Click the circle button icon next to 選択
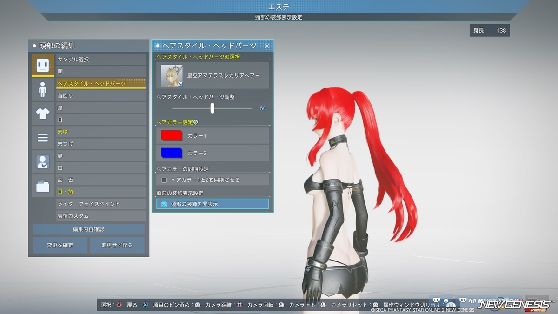The height and width of the screenshot is (314, 558). point(119,305)
